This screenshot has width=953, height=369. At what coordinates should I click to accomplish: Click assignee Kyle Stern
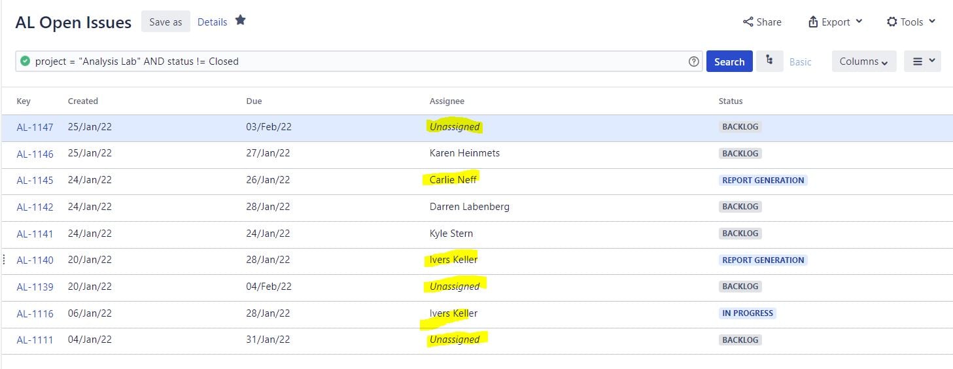451,233
